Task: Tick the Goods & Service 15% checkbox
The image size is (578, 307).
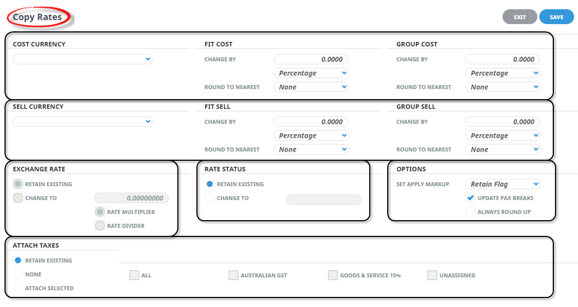Action: coord(333,275)
